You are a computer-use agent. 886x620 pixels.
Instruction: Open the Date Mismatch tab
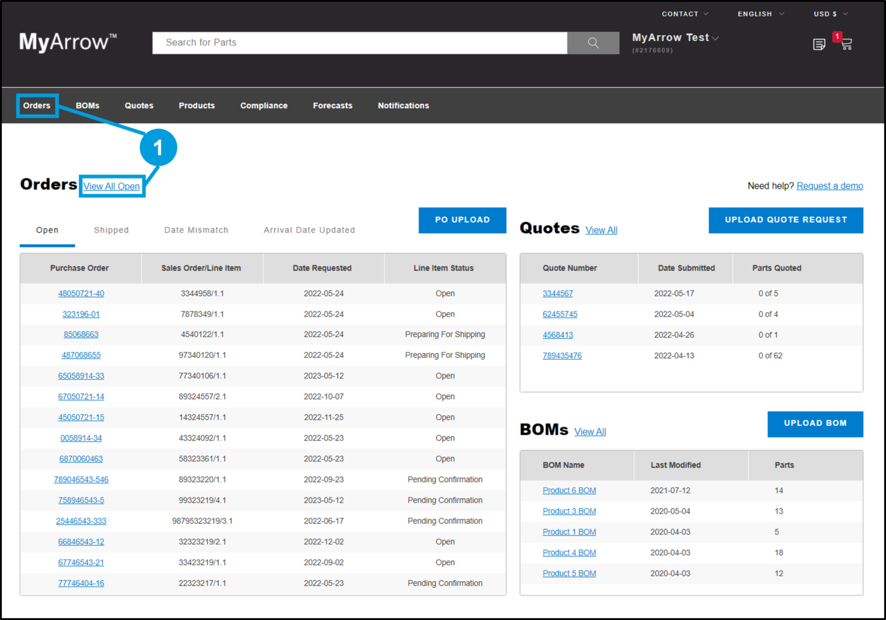196,230
